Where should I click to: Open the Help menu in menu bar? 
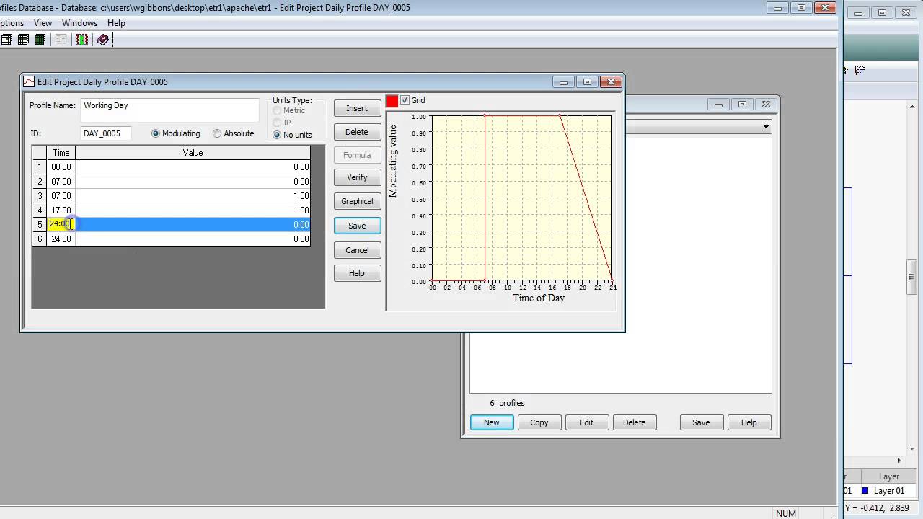pyautogui.click(x=116, y=23)
